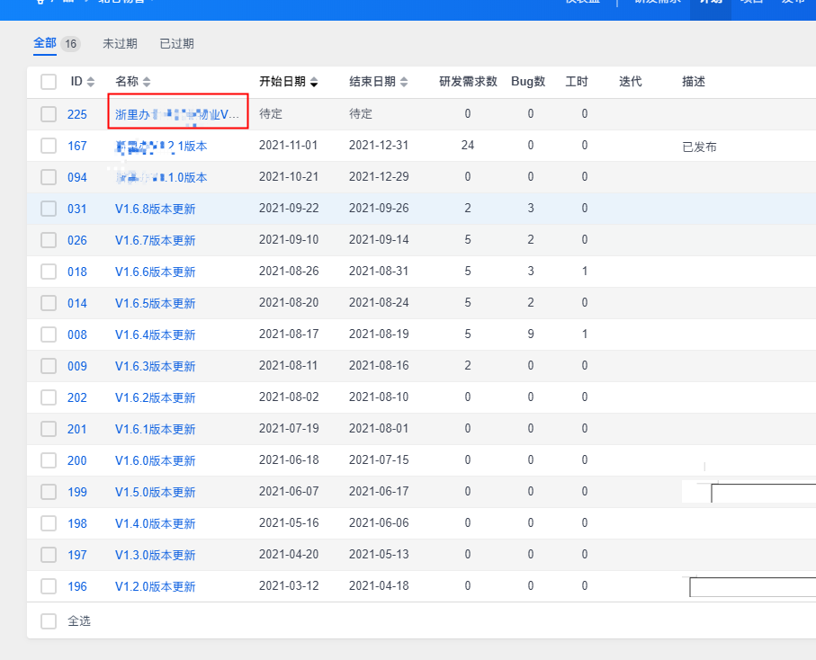Open the plan highlighted in red box
The height and width of the screenshot is (660, 816).
[x=177, y=114]
